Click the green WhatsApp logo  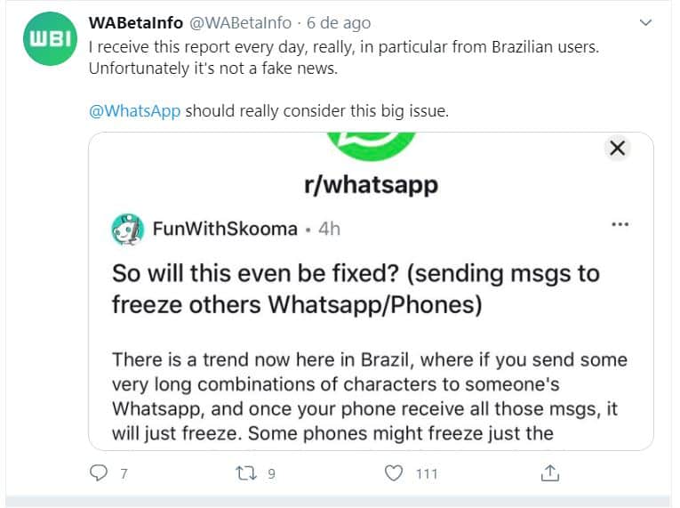coord(371,146)
